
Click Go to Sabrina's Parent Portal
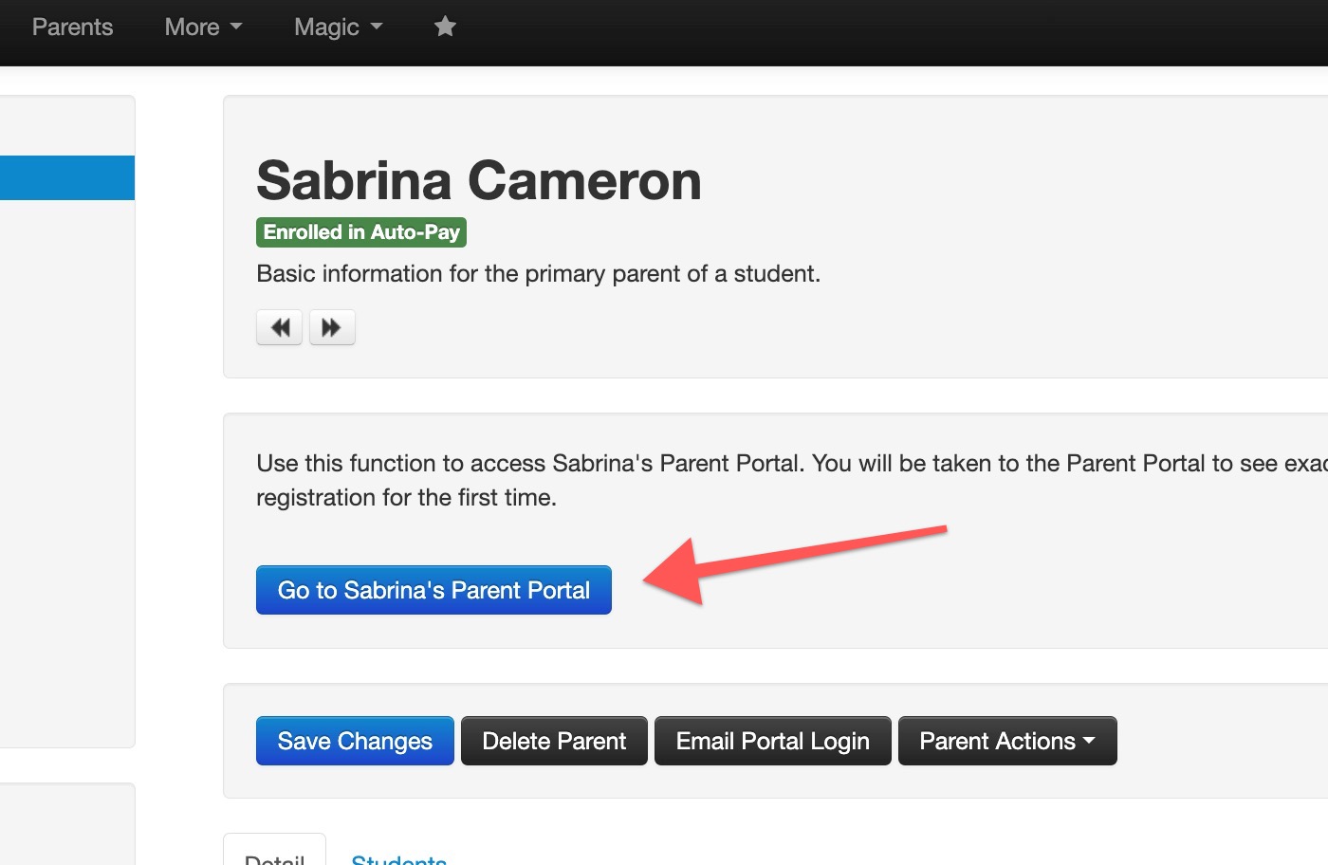[x=433, y=590]
